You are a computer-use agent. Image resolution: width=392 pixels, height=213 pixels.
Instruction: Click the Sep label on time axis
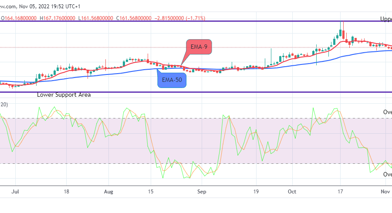pyautogui.click(x=201, y=191)
